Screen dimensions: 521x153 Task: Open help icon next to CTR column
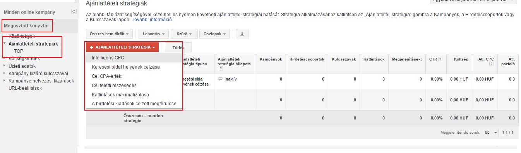(440, 59)
